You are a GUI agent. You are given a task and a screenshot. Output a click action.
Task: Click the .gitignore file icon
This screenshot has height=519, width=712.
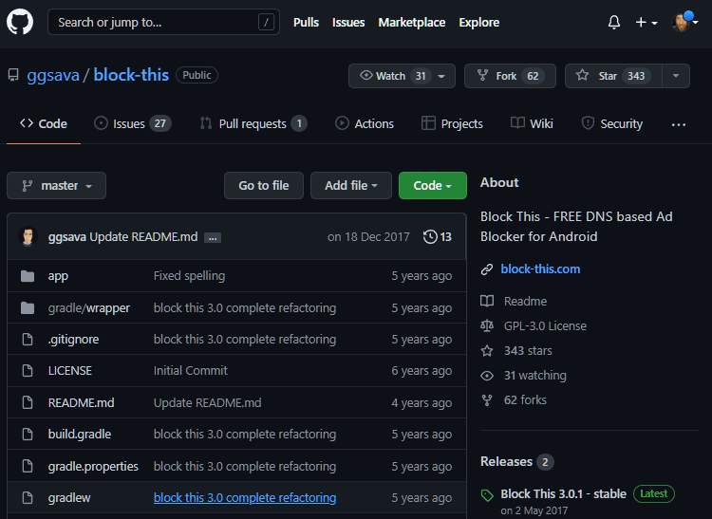[28, 340]
